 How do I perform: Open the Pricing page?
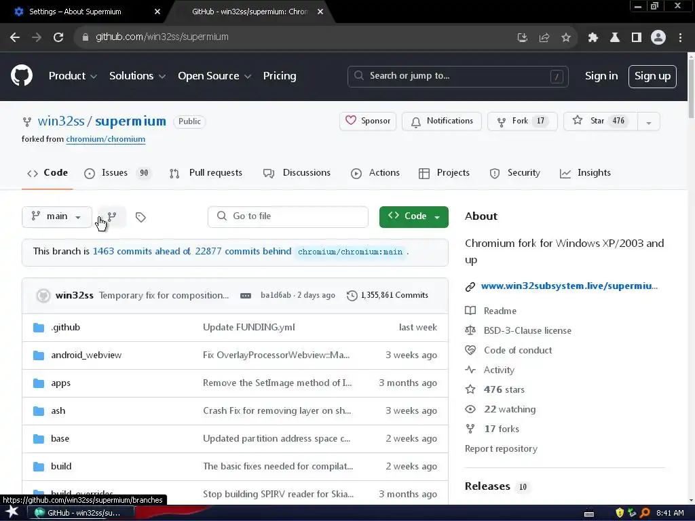point(279,76)
